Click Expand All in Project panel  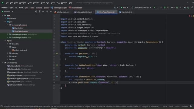coord(39,12)
